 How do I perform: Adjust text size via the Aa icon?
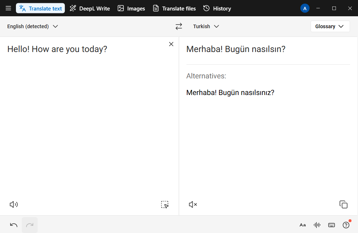pyautogui.click(x=302, y=225)
